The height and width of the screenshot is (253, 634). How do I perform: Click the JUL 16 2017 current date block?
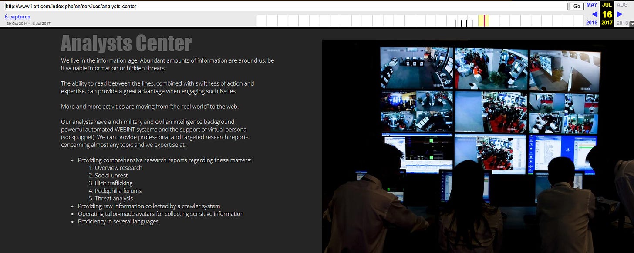click(x=607, y=13)
